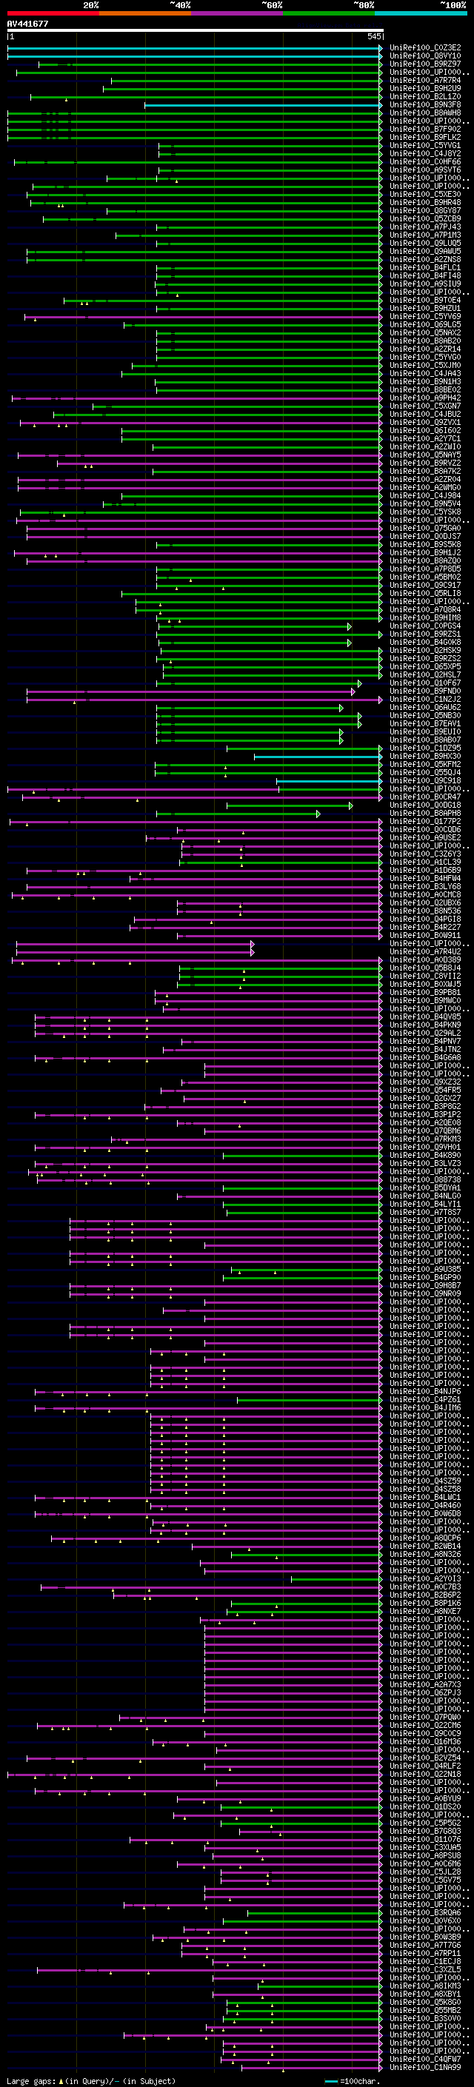Open hit UniRef100_C0Z3E2
Image resolution: width=474 pixels, height=2087 pixels.
425,48
